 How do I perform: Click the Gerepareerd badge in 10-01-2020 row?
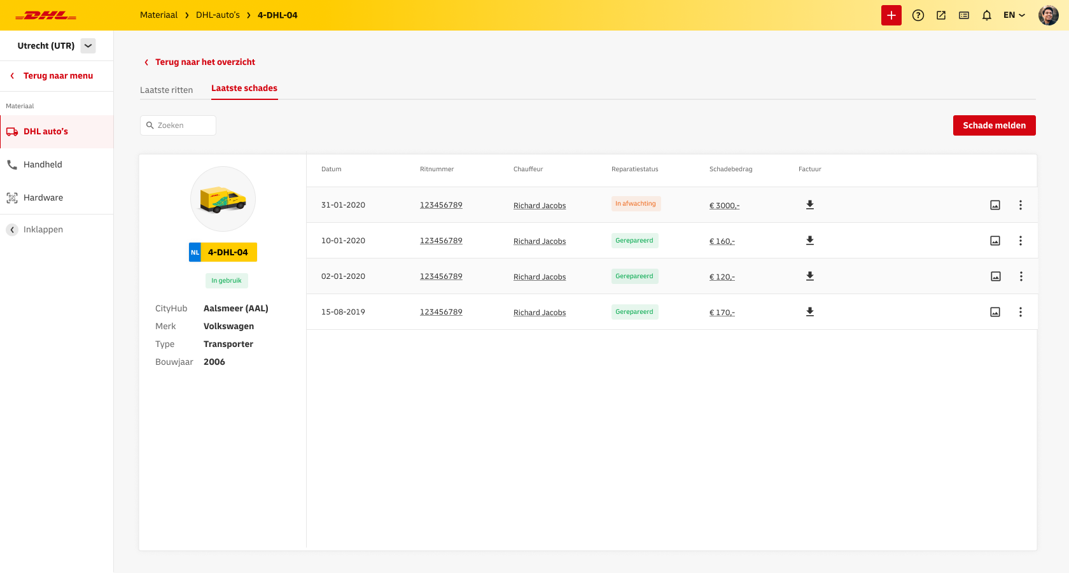coord(634,241)
